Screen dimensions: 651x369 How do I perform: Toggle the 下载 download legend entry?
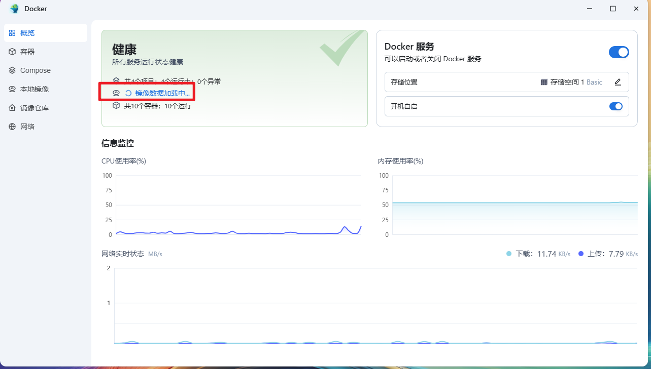pyautogui.click(x=538, y=254)
